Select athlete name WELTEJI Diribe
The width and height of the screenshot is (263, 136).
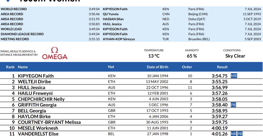34,82
